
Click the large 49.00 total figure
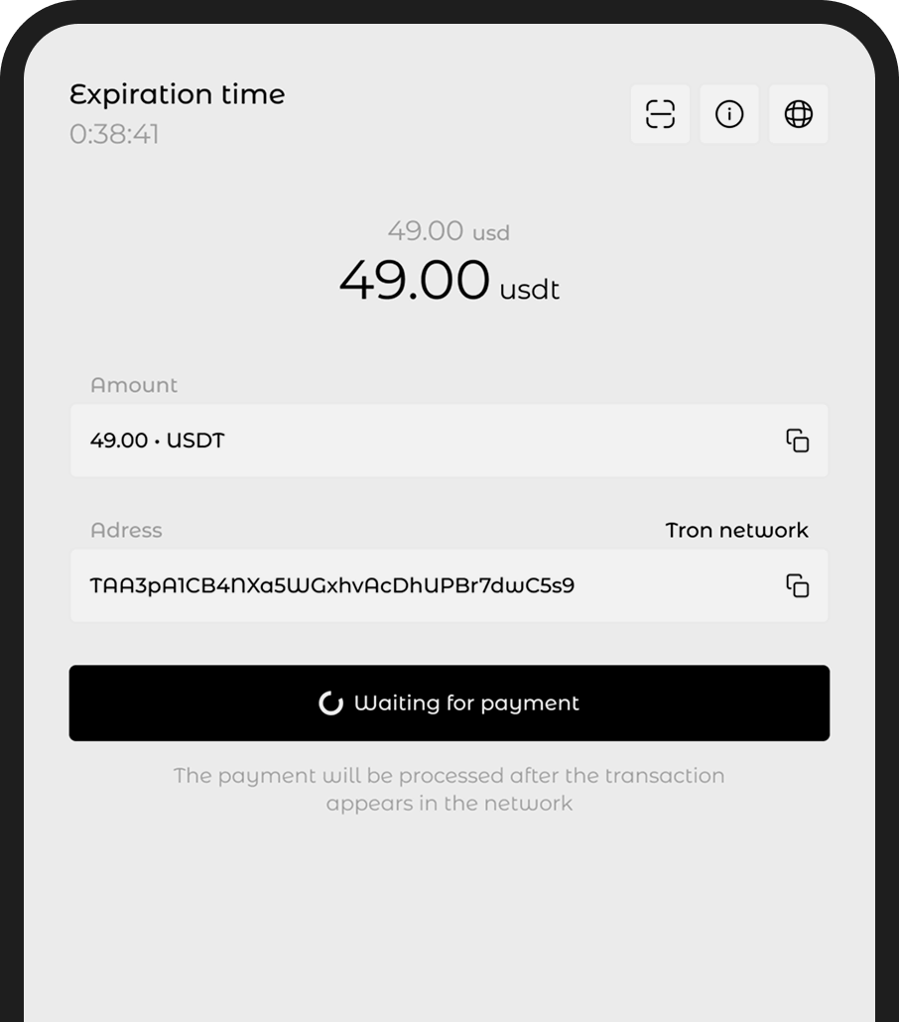pyautogui.click(x=415, y=280)
